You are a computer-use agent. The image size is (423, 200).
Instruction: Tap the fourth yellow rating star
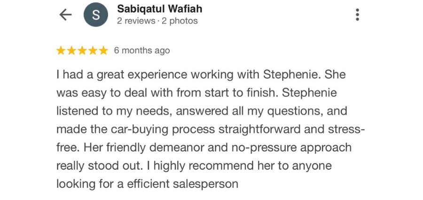click(93, 51)
